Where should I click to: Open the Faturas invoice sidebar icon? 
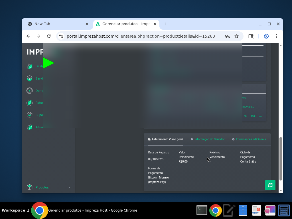click(x=29, y=103)
